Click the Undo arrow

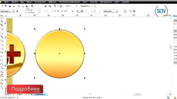click(x=32, y=6)
